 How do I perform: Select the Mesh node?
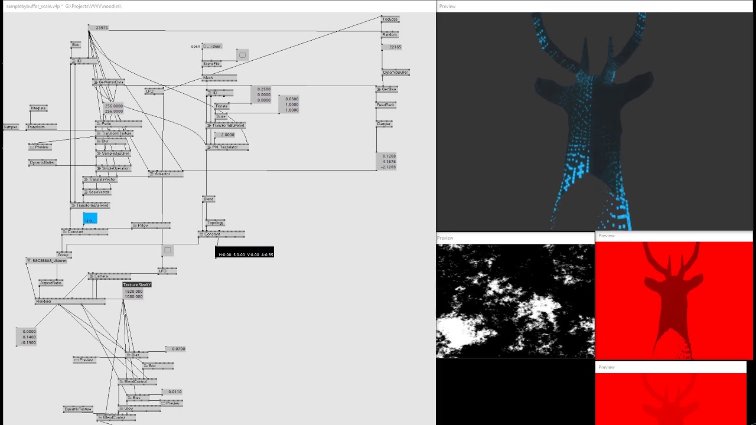pyautogui.click(x=219, y=78)
